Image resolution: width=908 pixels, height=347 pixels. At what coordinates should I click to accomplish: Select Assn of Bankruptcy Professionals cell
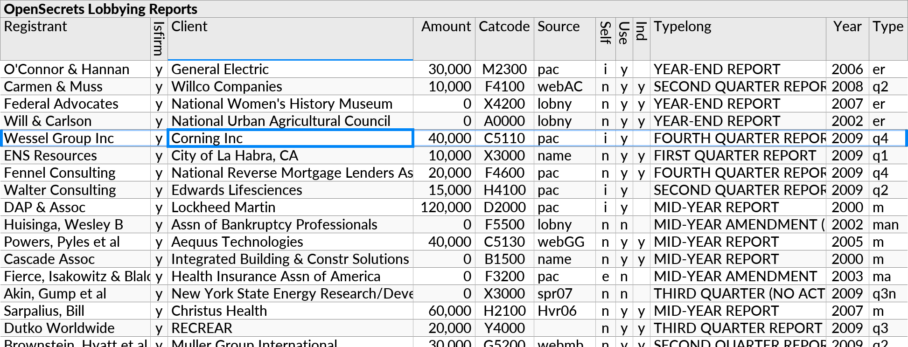click(x=290, y=224)
